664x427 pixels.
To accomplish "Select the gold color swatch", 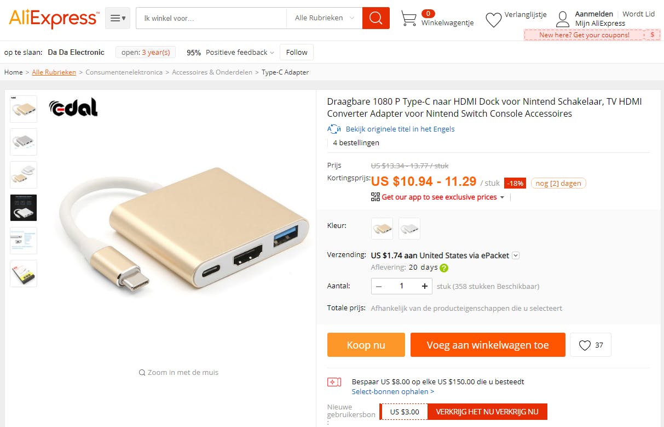I will click(x=382, y=229).
